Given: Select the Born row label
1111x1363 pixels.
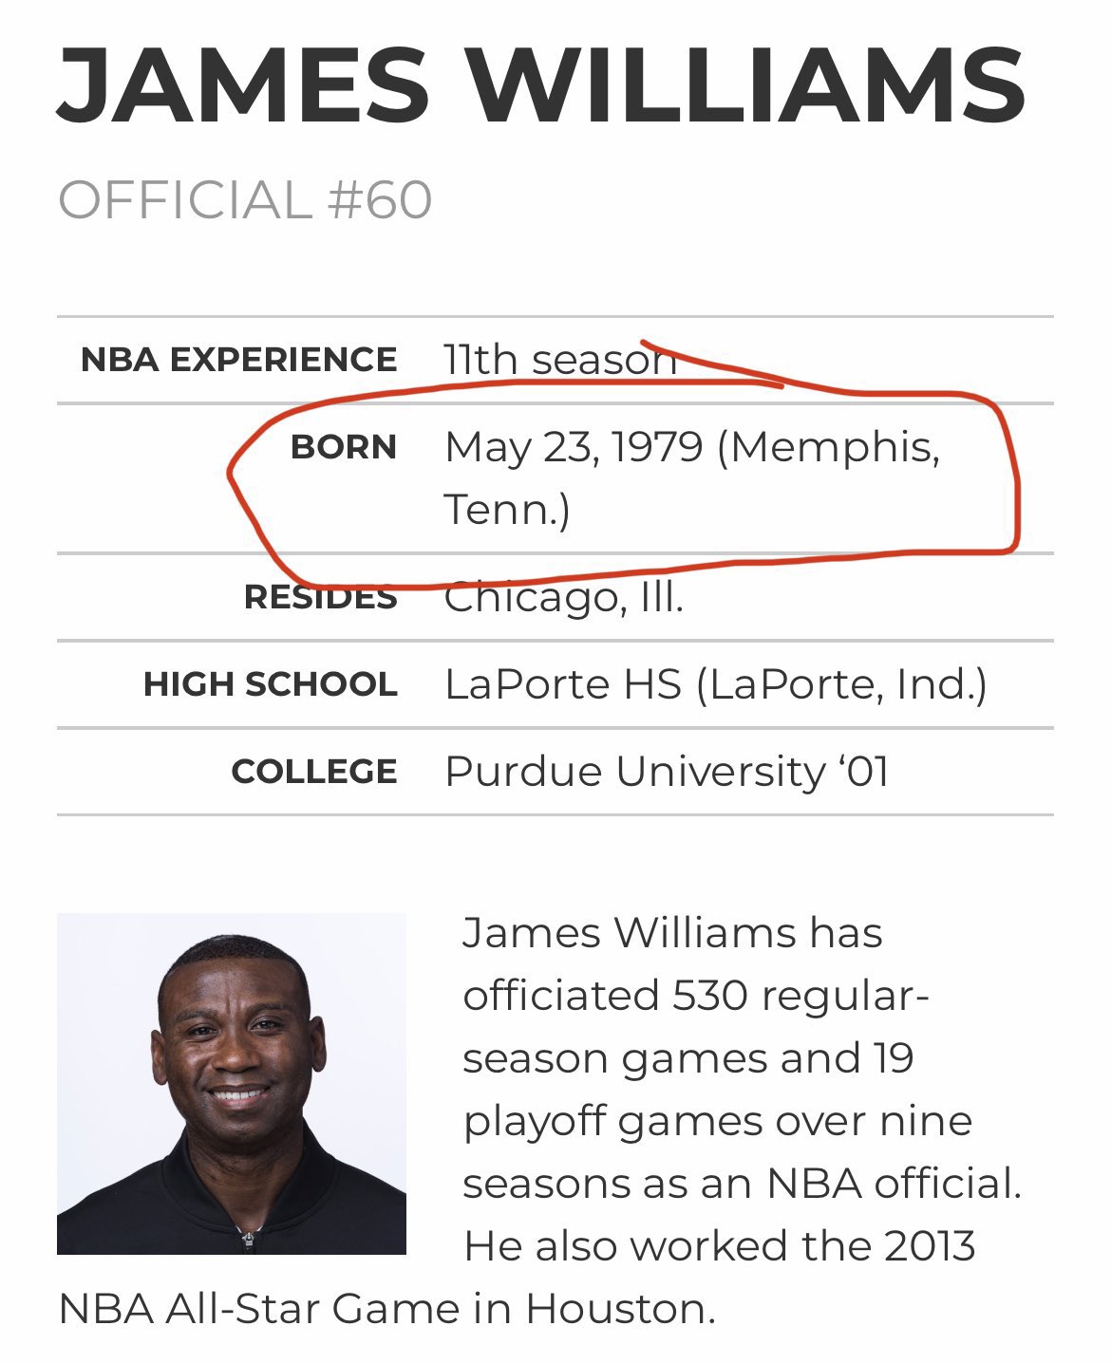Looking at the screenshot, I should point(344,447).
